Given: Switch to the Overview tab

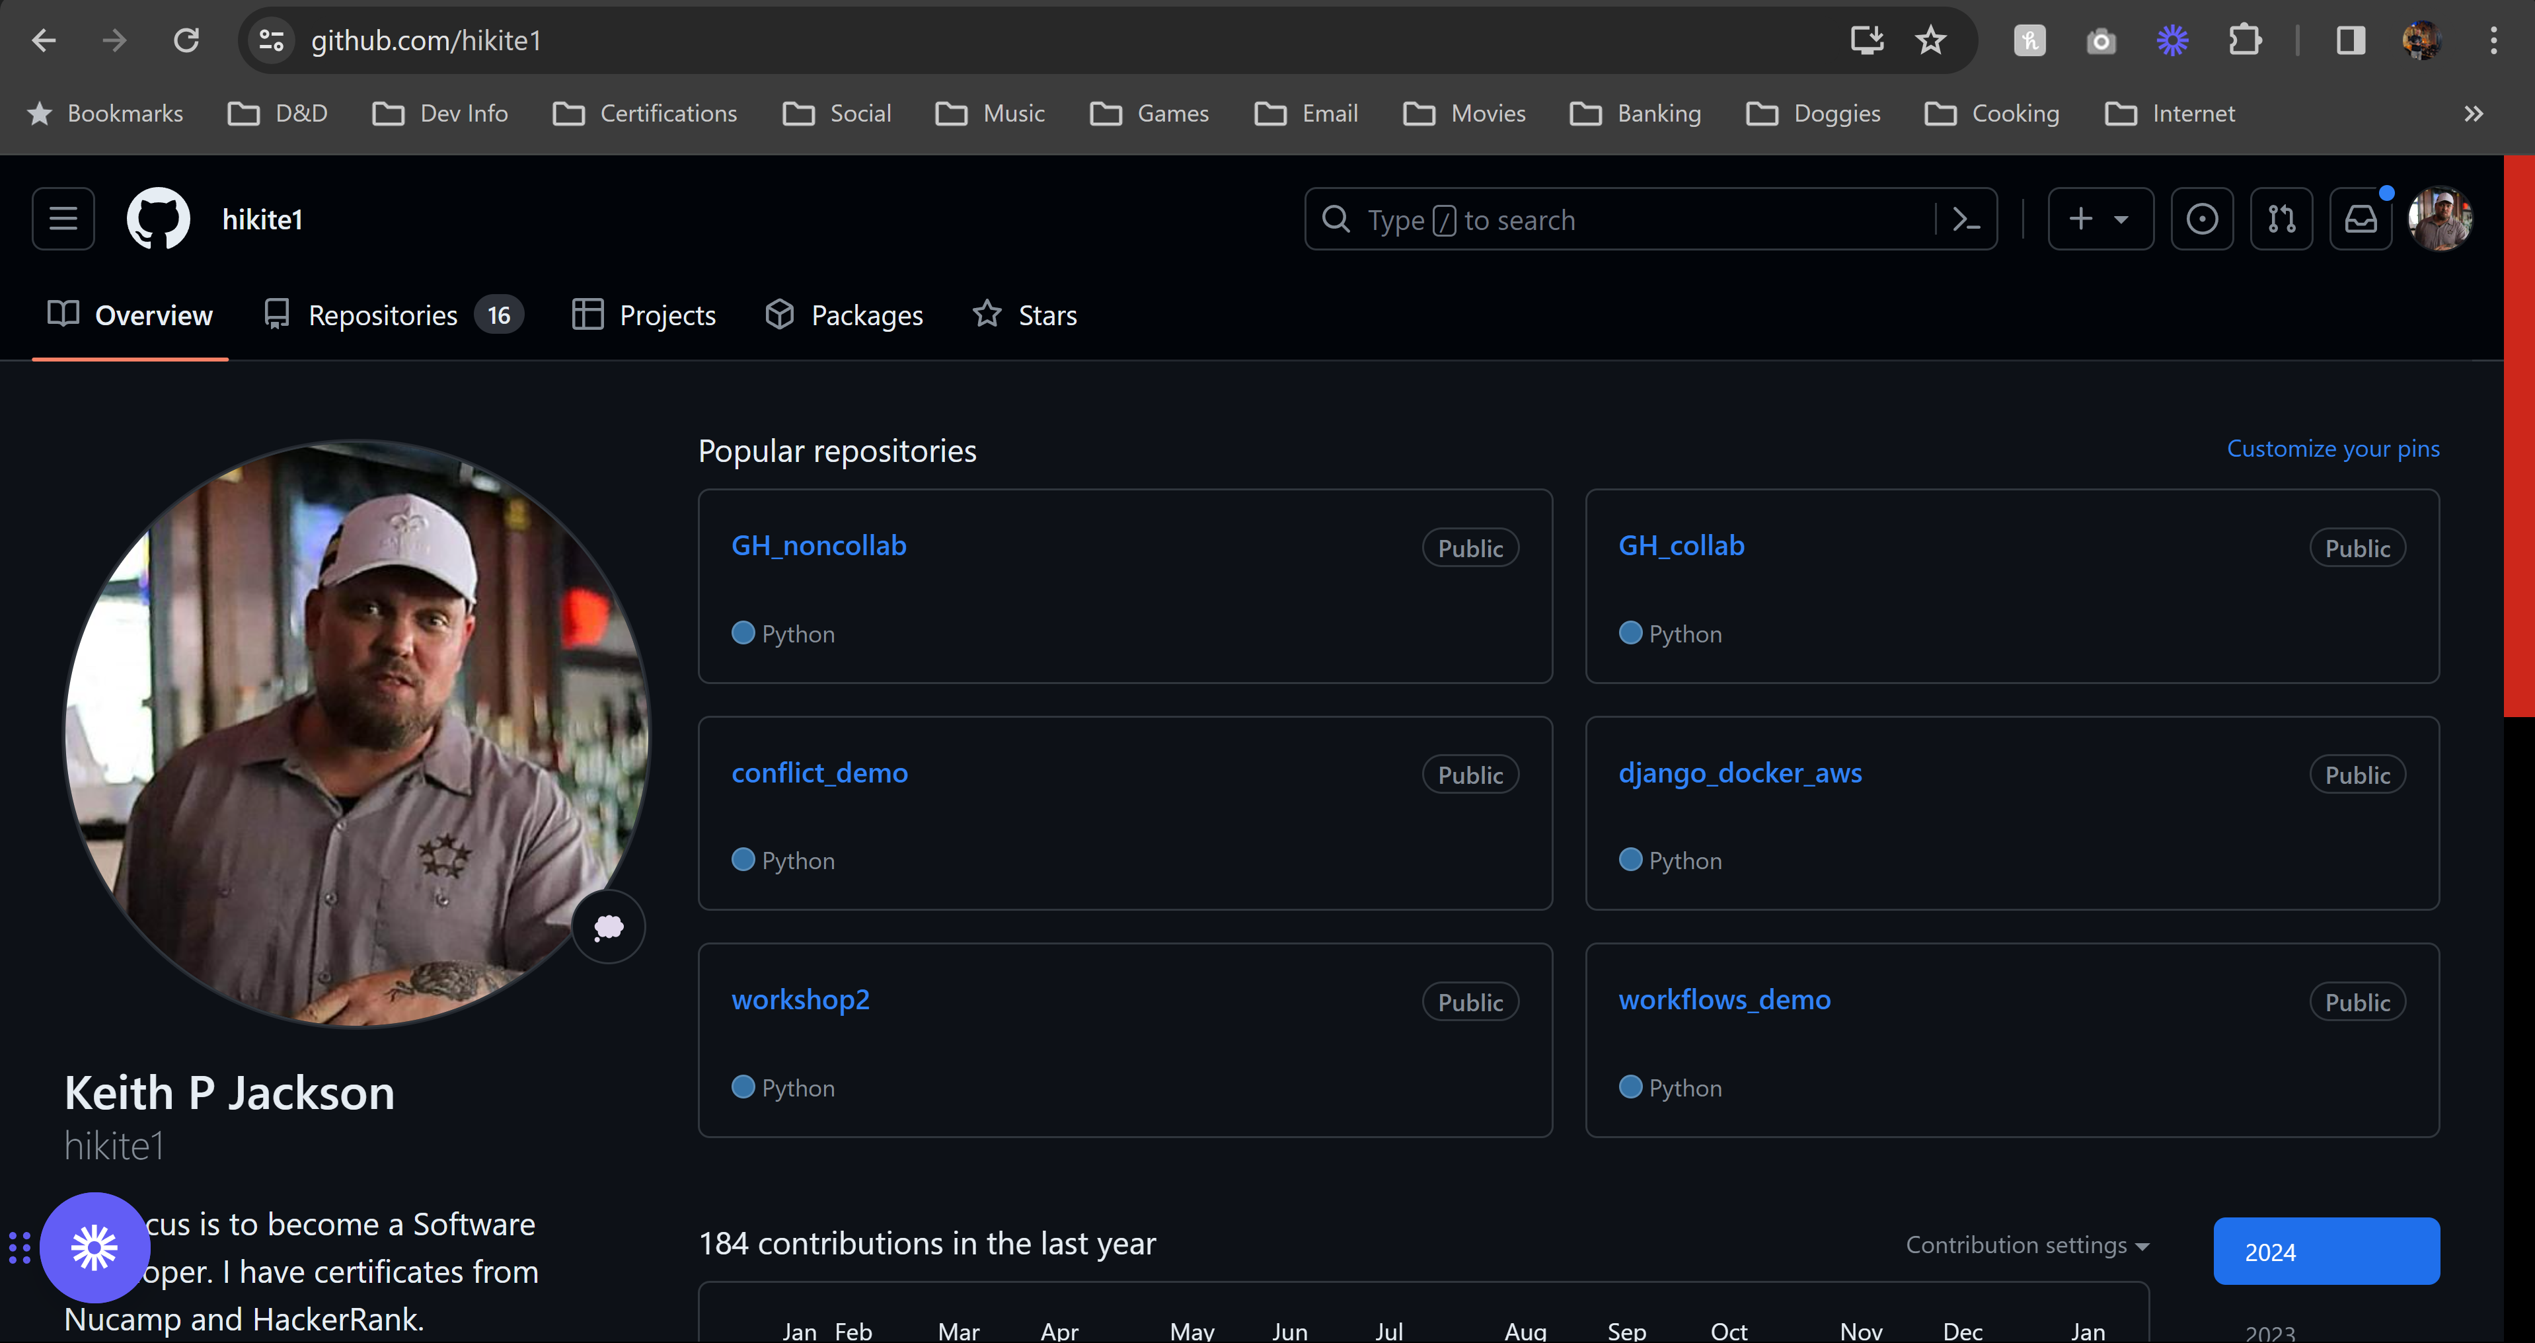Looking at the screenshot, I should (x=130, y=315).
